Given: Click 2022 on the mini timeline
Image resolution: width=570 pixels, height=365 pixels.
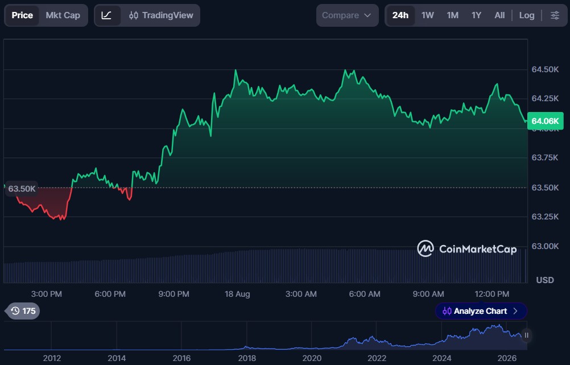Looking at the screenshot, I should (377, 359).
